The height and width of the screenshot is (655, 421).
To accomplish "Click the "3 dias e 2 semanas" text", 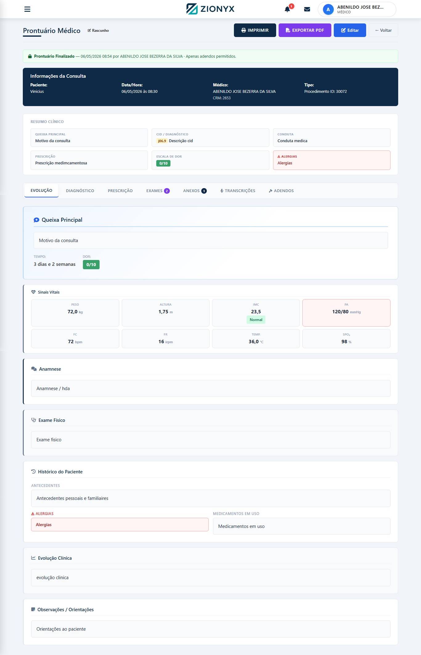I will (x=55, y=264).
